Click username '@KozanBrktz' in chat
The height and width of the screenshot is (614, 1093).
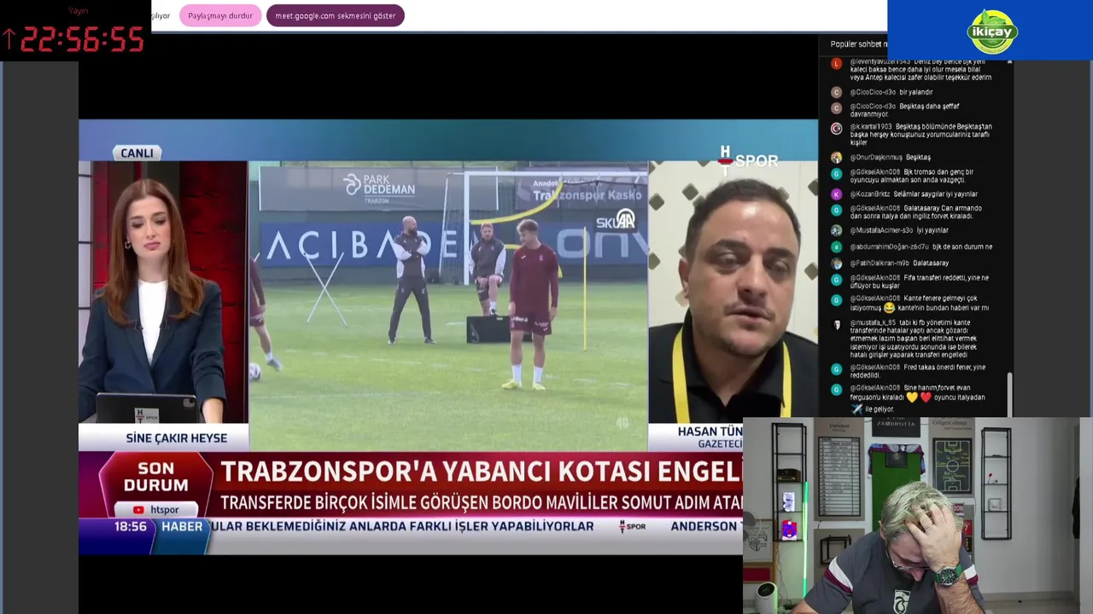(x=869, y=194)
